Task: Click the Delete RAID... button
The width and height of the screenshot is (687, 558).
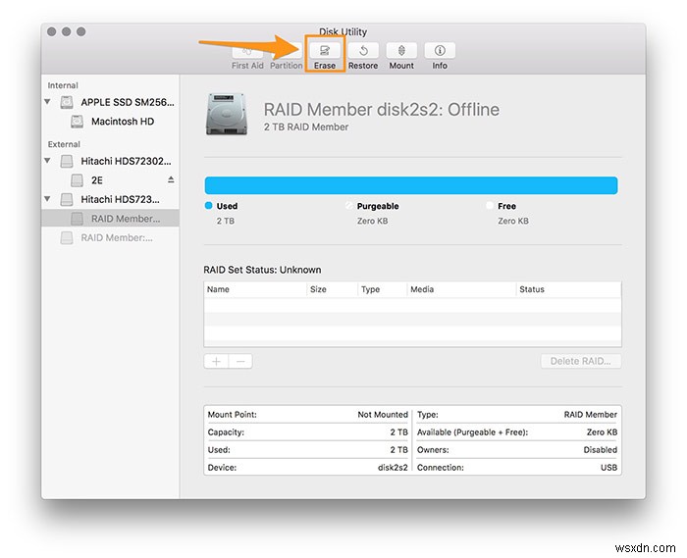Action: tap(581, 361)
